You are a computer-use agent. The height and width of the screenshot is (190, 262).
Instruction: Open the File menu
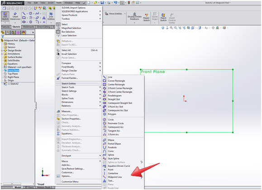(x=29, y=3)
